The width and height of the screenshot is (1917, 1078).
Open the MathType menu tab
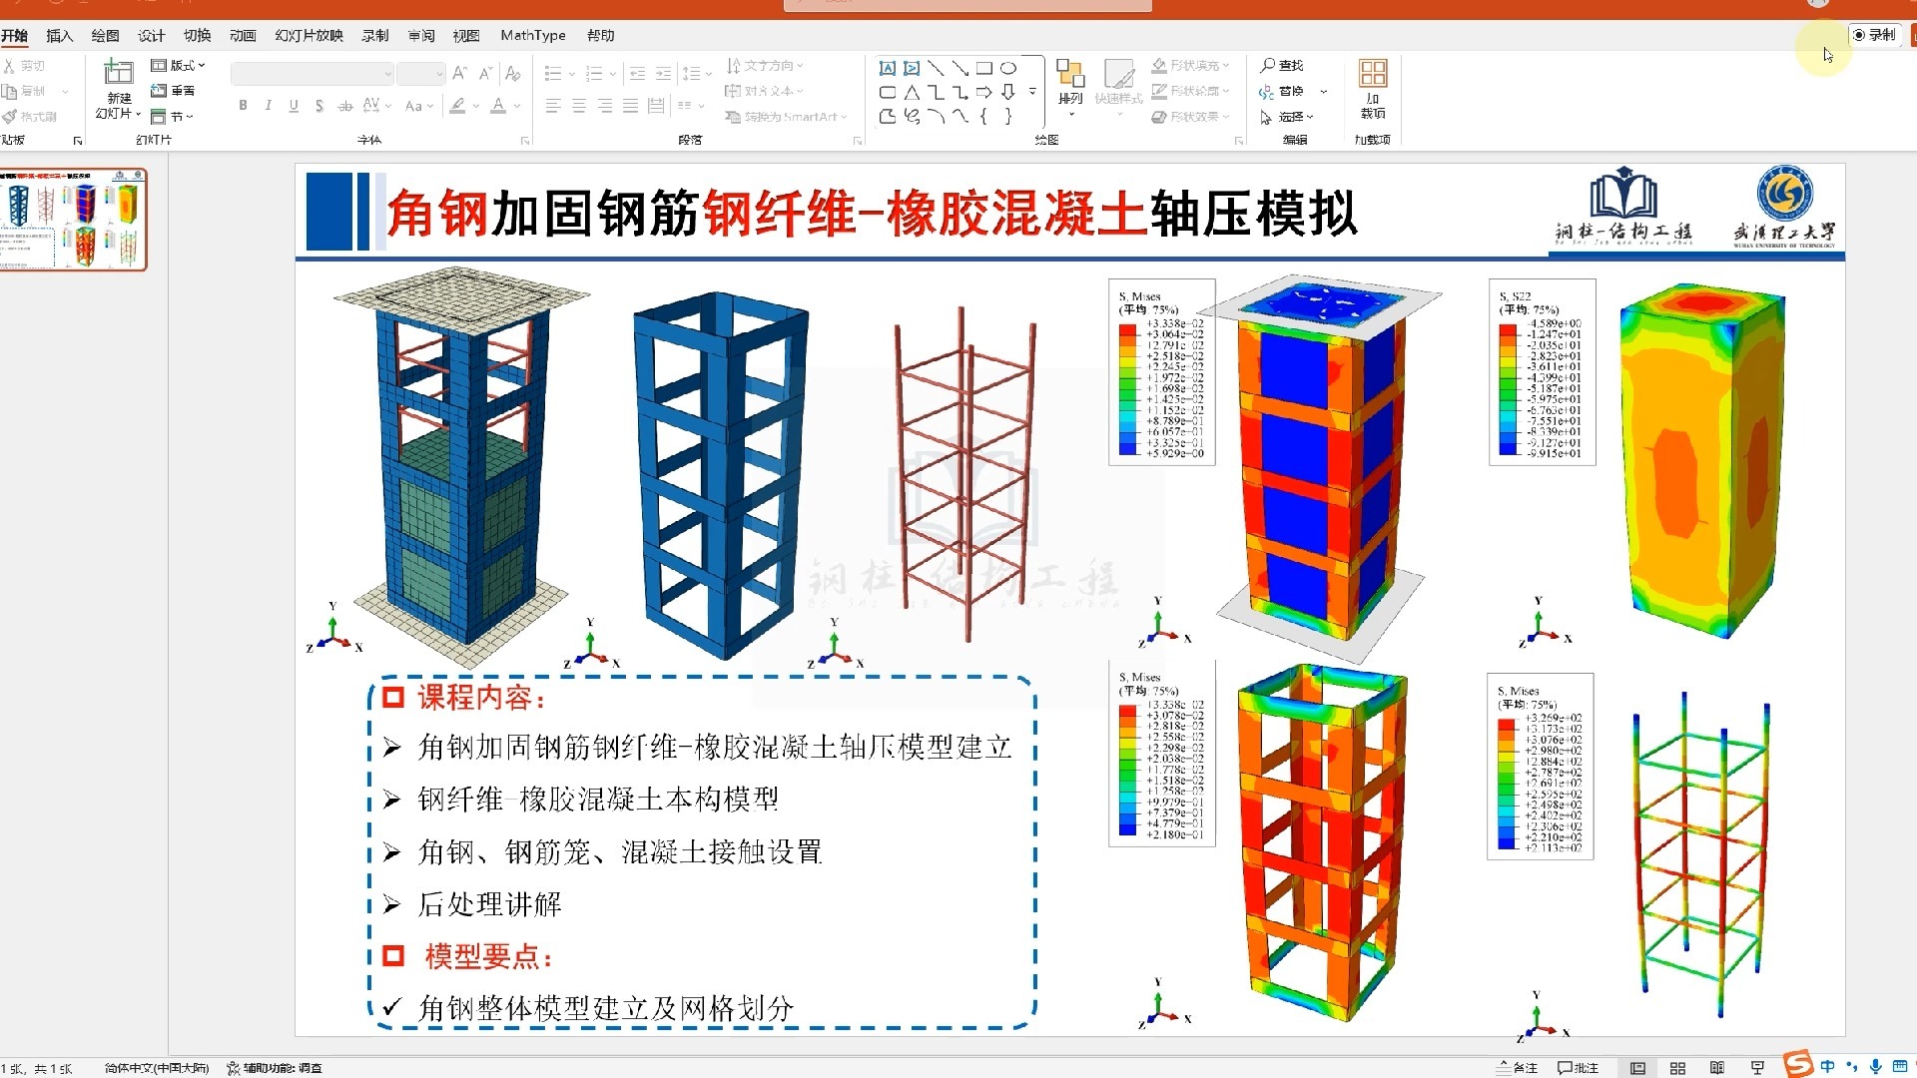[532, 35]
